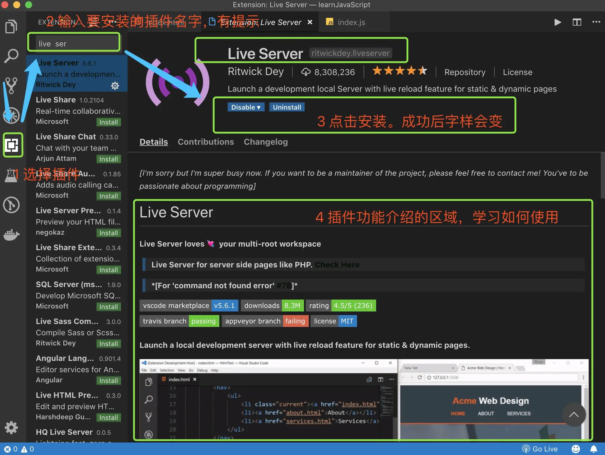Select the Live Server 5.6.1 list item
The image size is (605, 455).
pyautogui.click(x=77, y=74)
